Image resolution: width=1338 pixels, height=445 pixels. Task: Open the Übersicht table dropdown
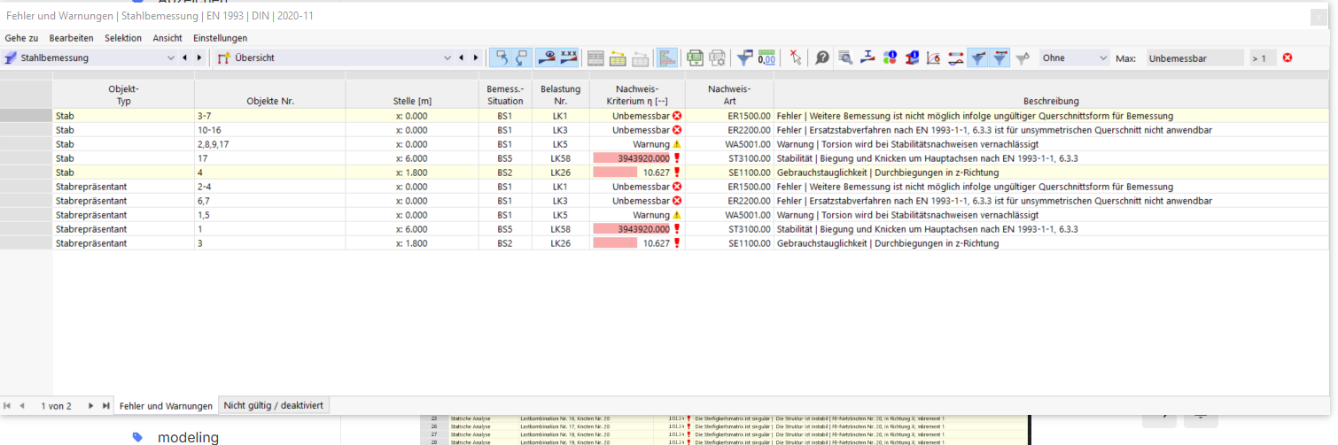tap(447, 58)
